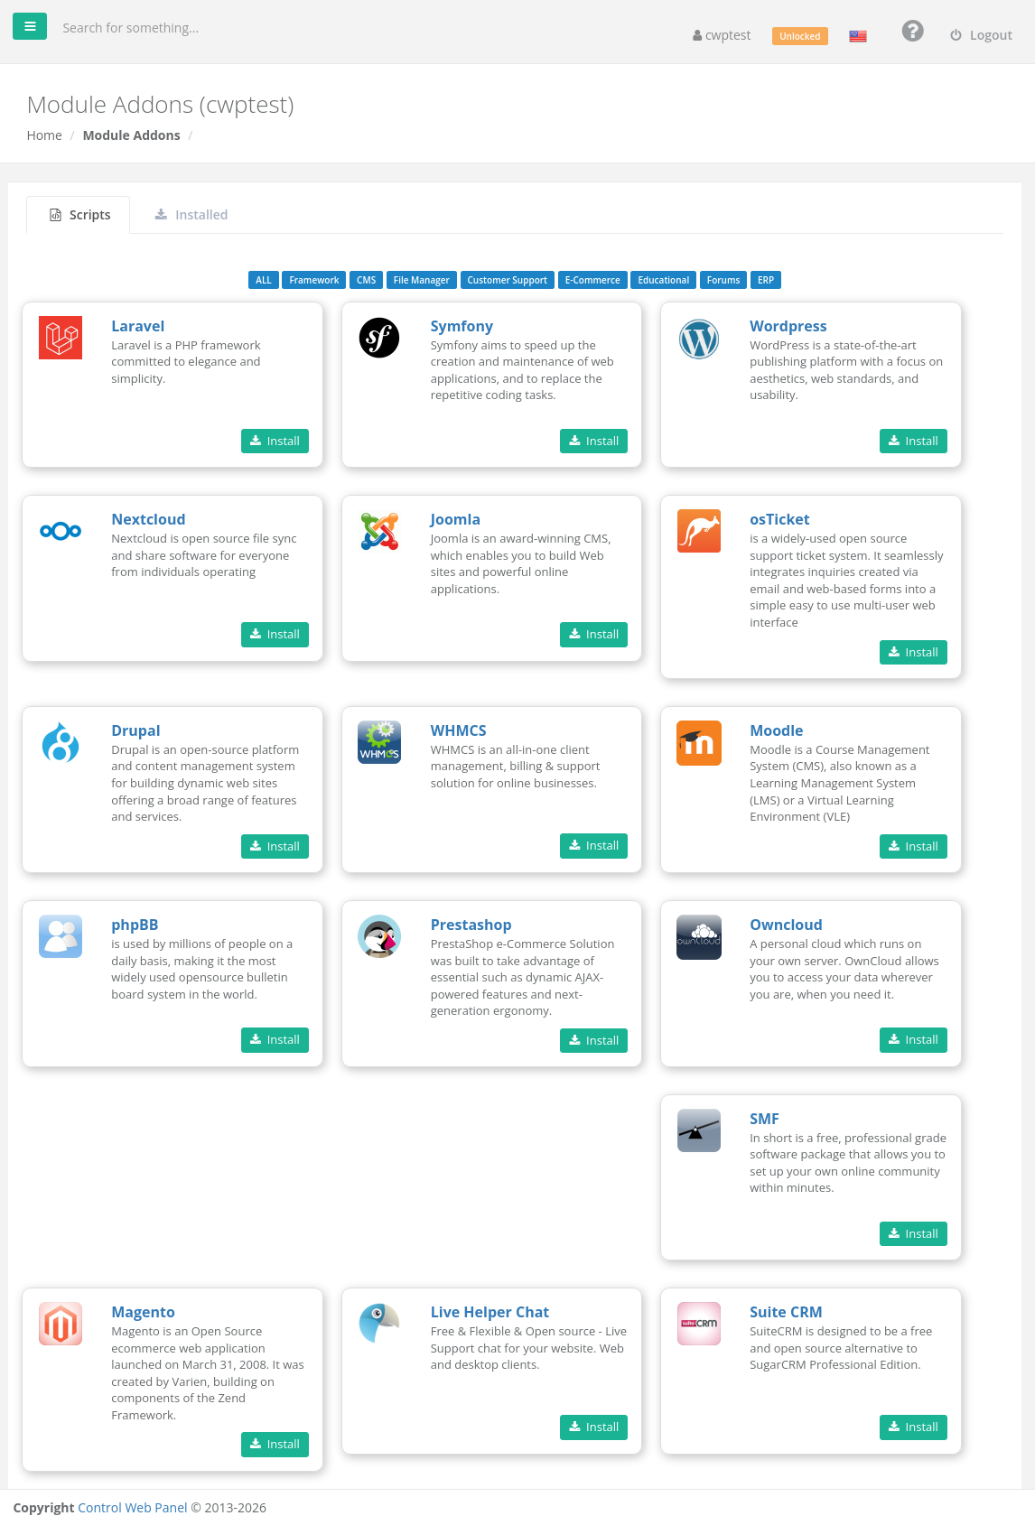Click the WHMCS logo icon
The height and width of the screenshot is (1525, 1035).
coord(379,742)
